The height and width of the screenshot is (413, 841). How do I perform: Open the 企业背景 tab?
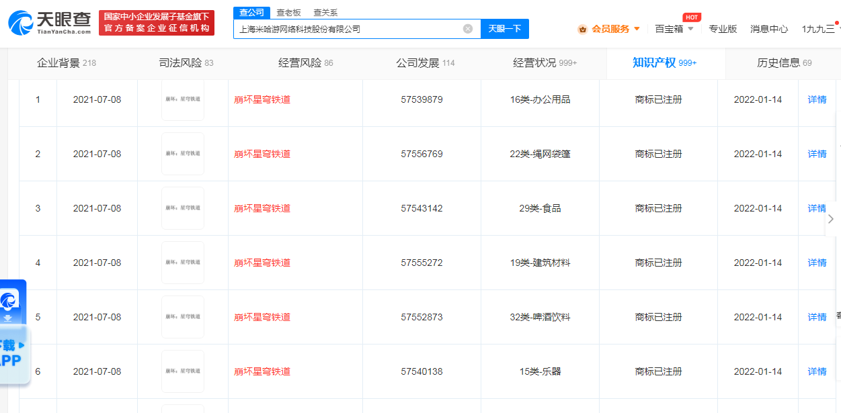pos(66,63)
